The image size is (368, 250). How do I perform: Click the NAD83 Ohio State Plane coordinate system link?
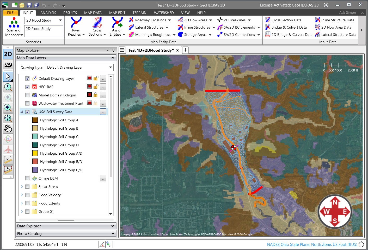pyautogui.click(x=312, y=244)
